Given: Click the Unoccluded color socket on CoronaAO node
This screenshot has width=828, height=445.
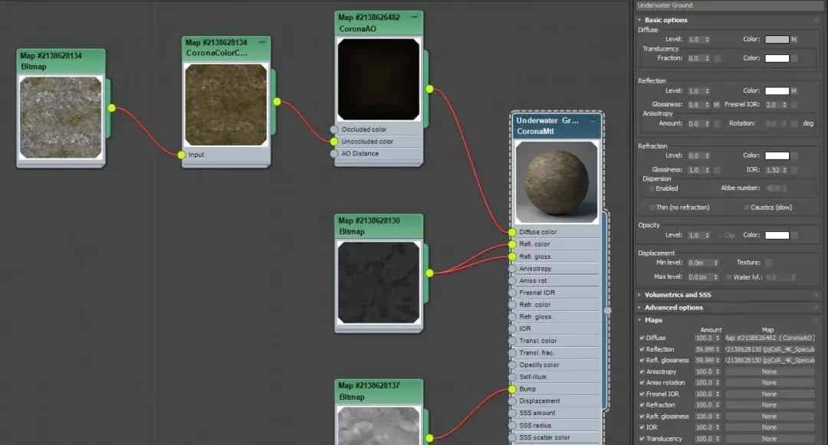Looking at the screenshot, I should click(x=333, y=142).
